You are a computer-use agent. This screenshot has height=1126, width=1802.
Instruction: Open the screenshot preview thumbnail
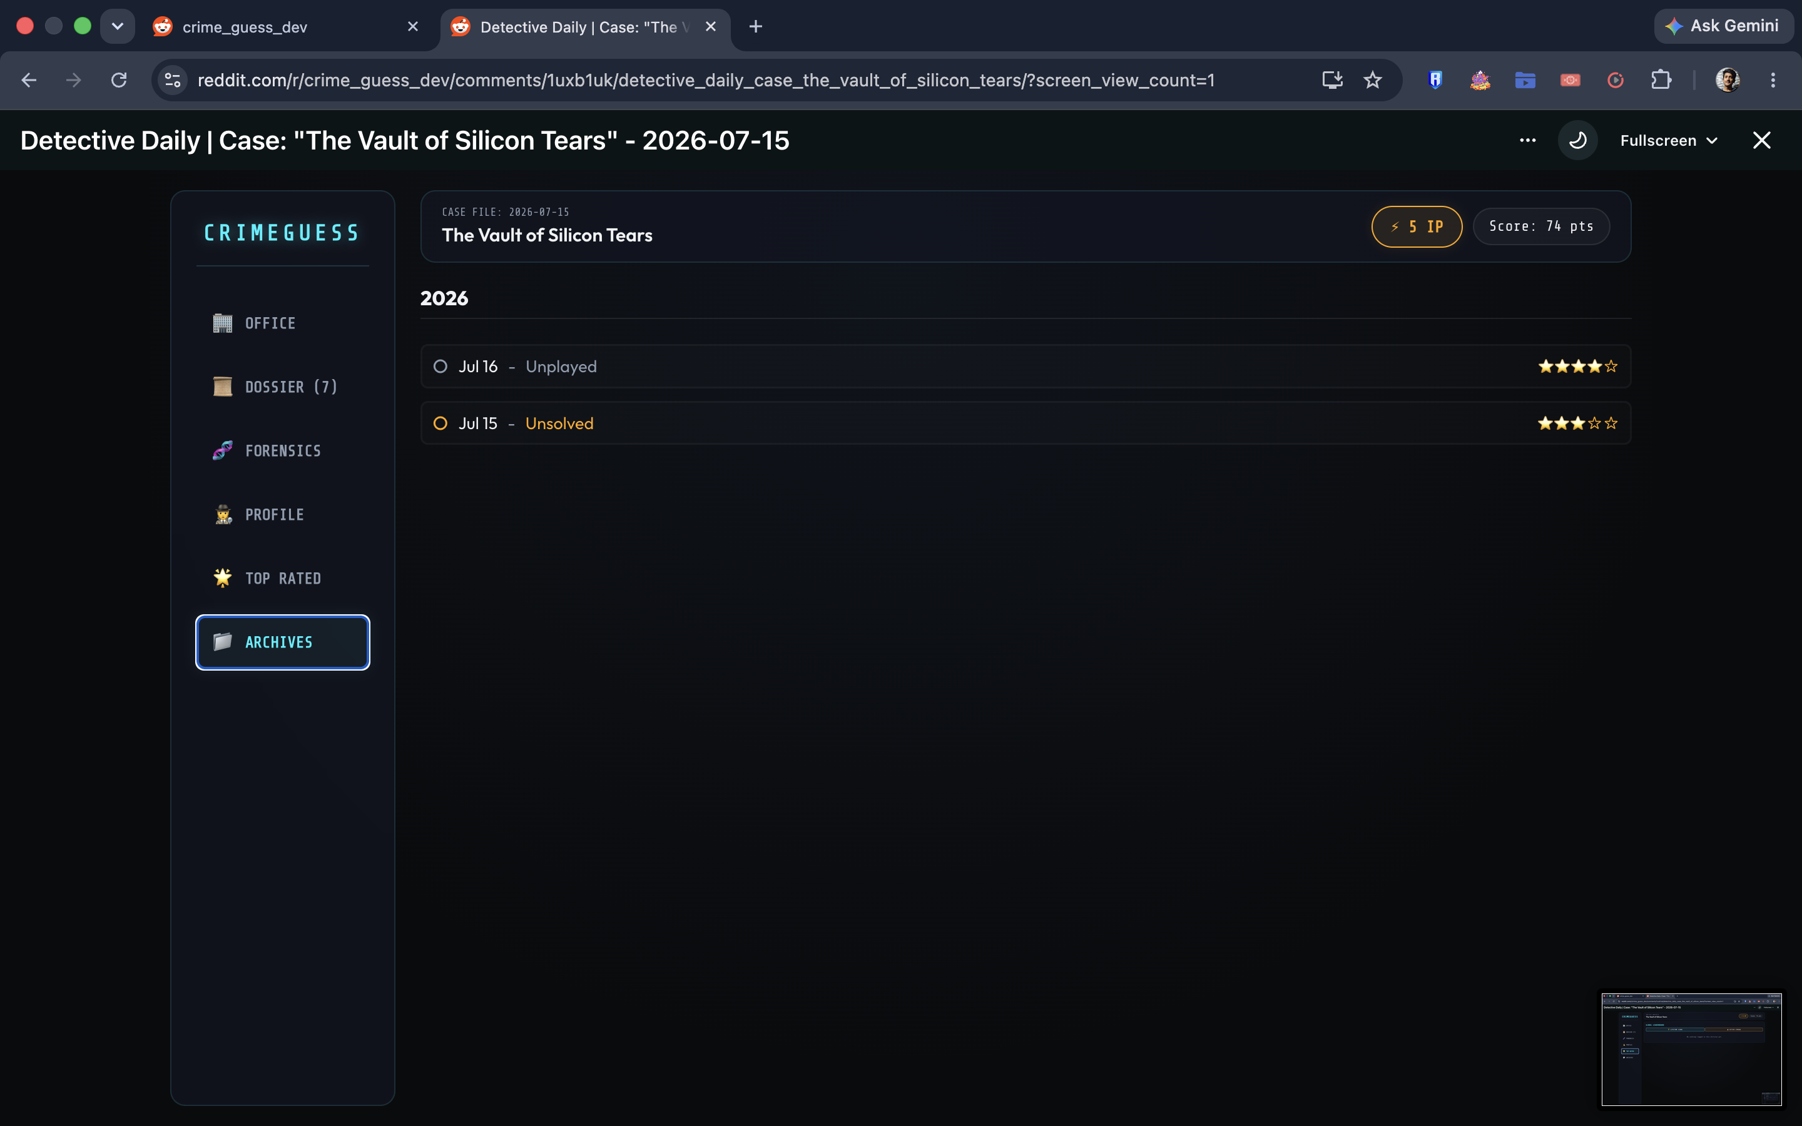coord(1691,1048)
